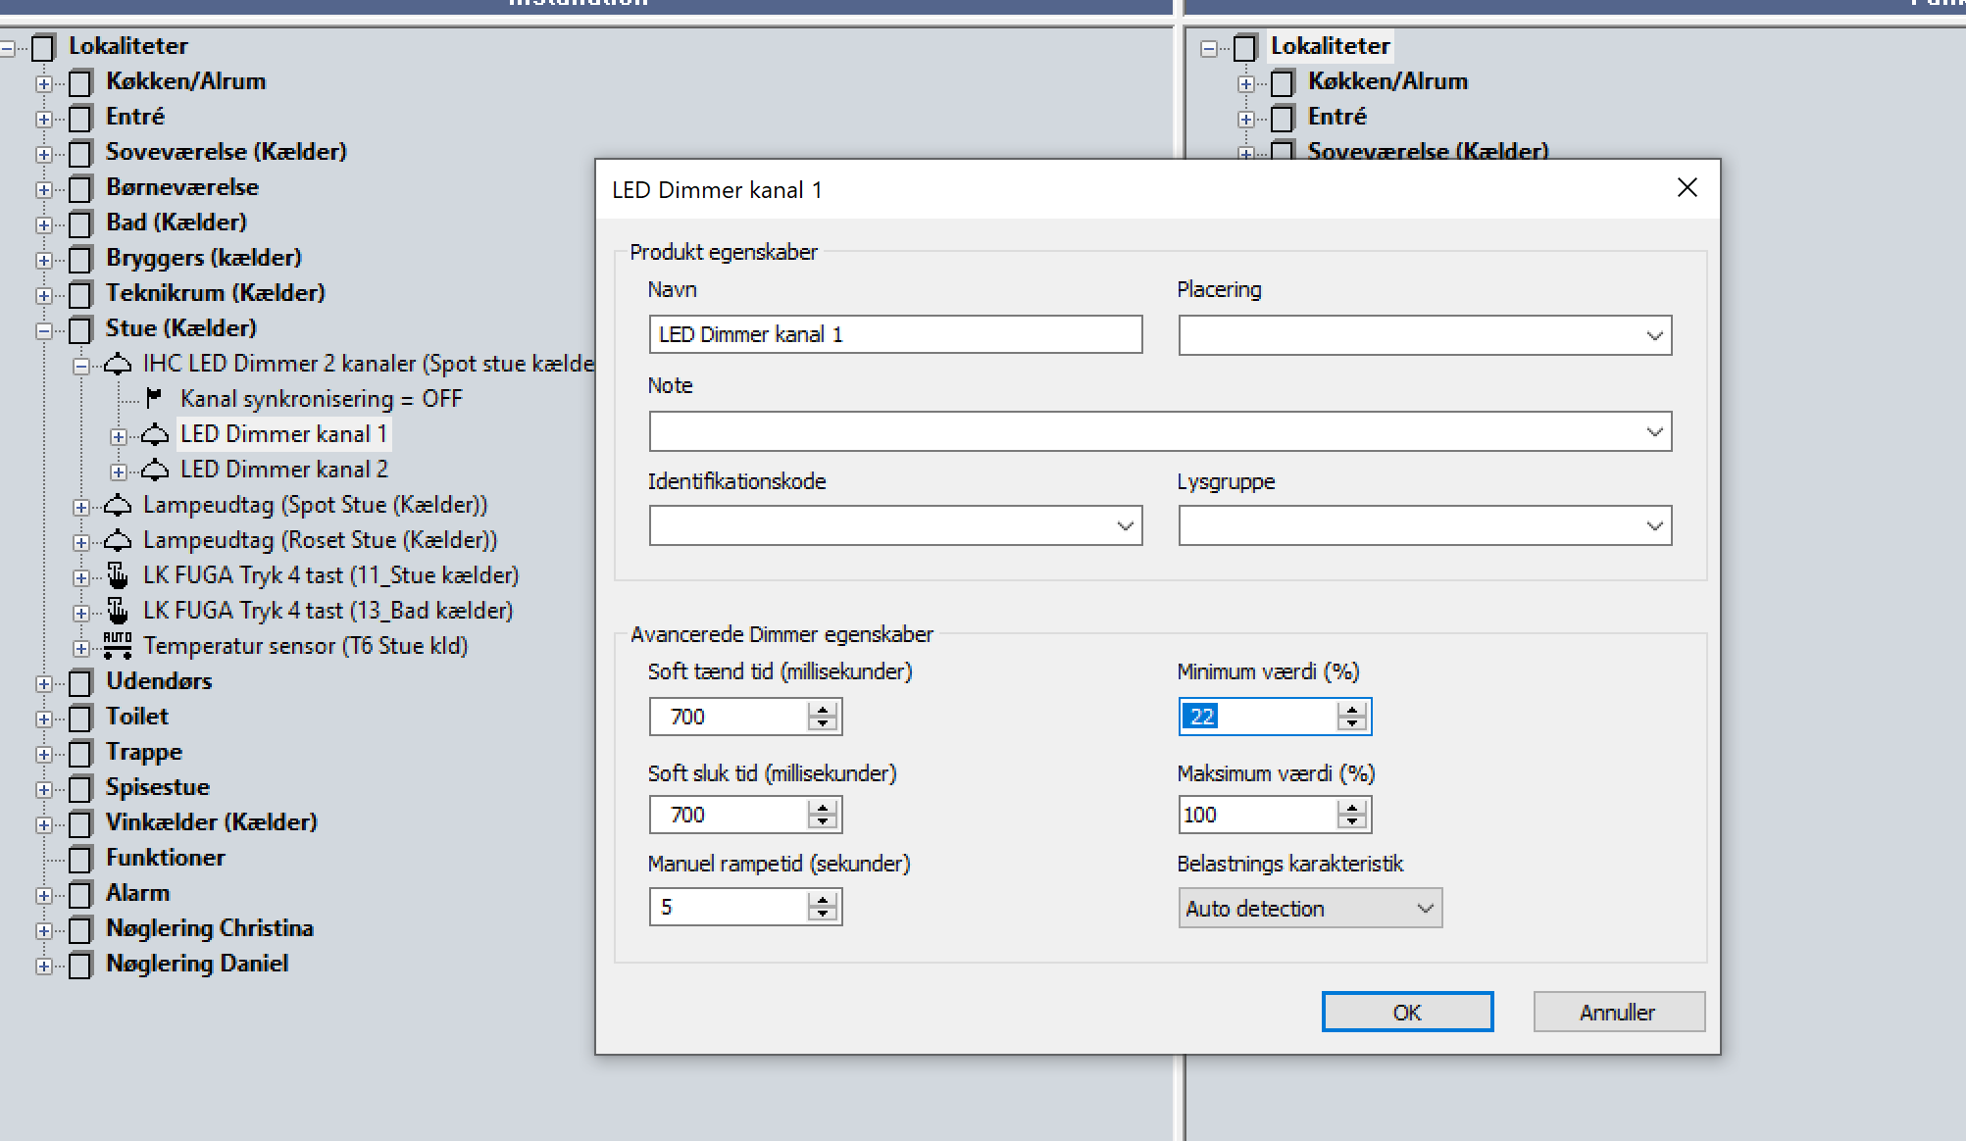The height and width of the screenshot is (1141, 1966).
Task: Increase the Soft tænd tid spinner value
Action: [x=823, y=709]
